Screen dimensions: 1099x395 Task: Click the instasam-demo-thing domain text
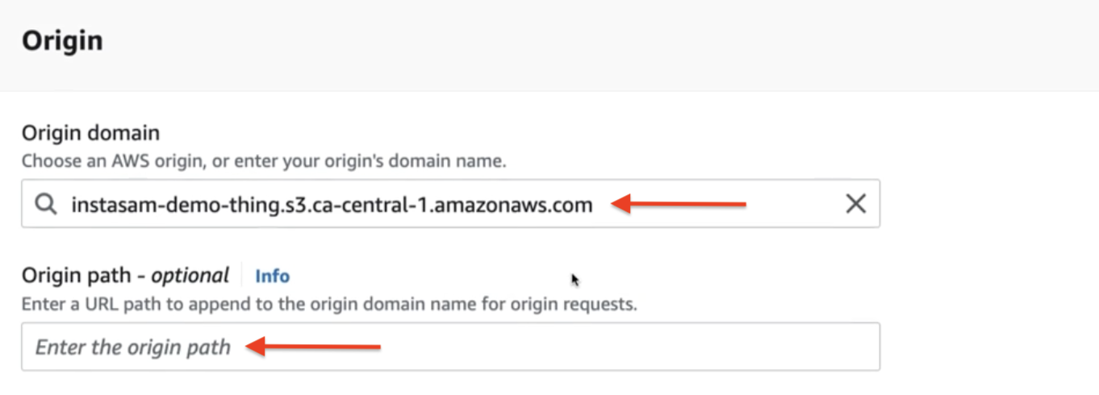tap(332, 205)
